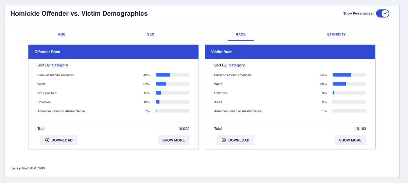The height and width of the screenshot is (183, 408).
Task: Download the Offender Race data
Action: [x=58, y=140]
